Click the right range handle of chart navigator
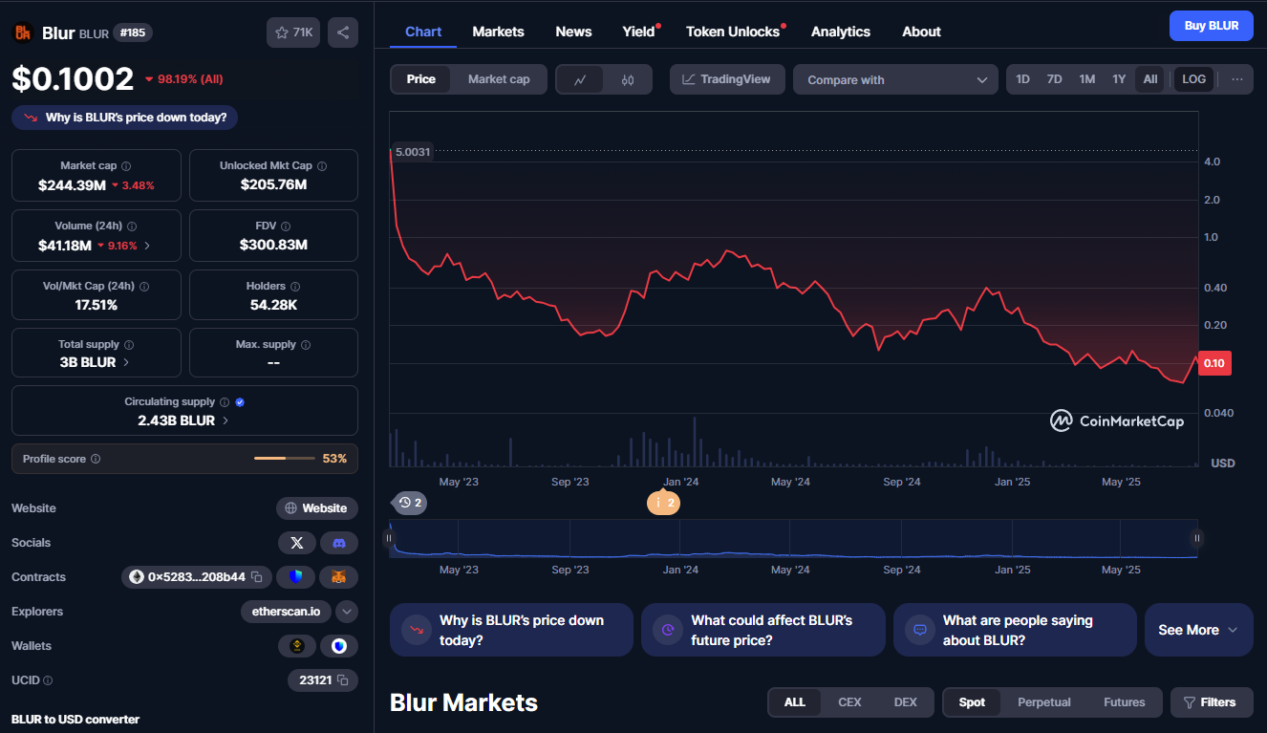Image resolution: width=1267 pixels, height=733 pixels. coord(1197,538)
